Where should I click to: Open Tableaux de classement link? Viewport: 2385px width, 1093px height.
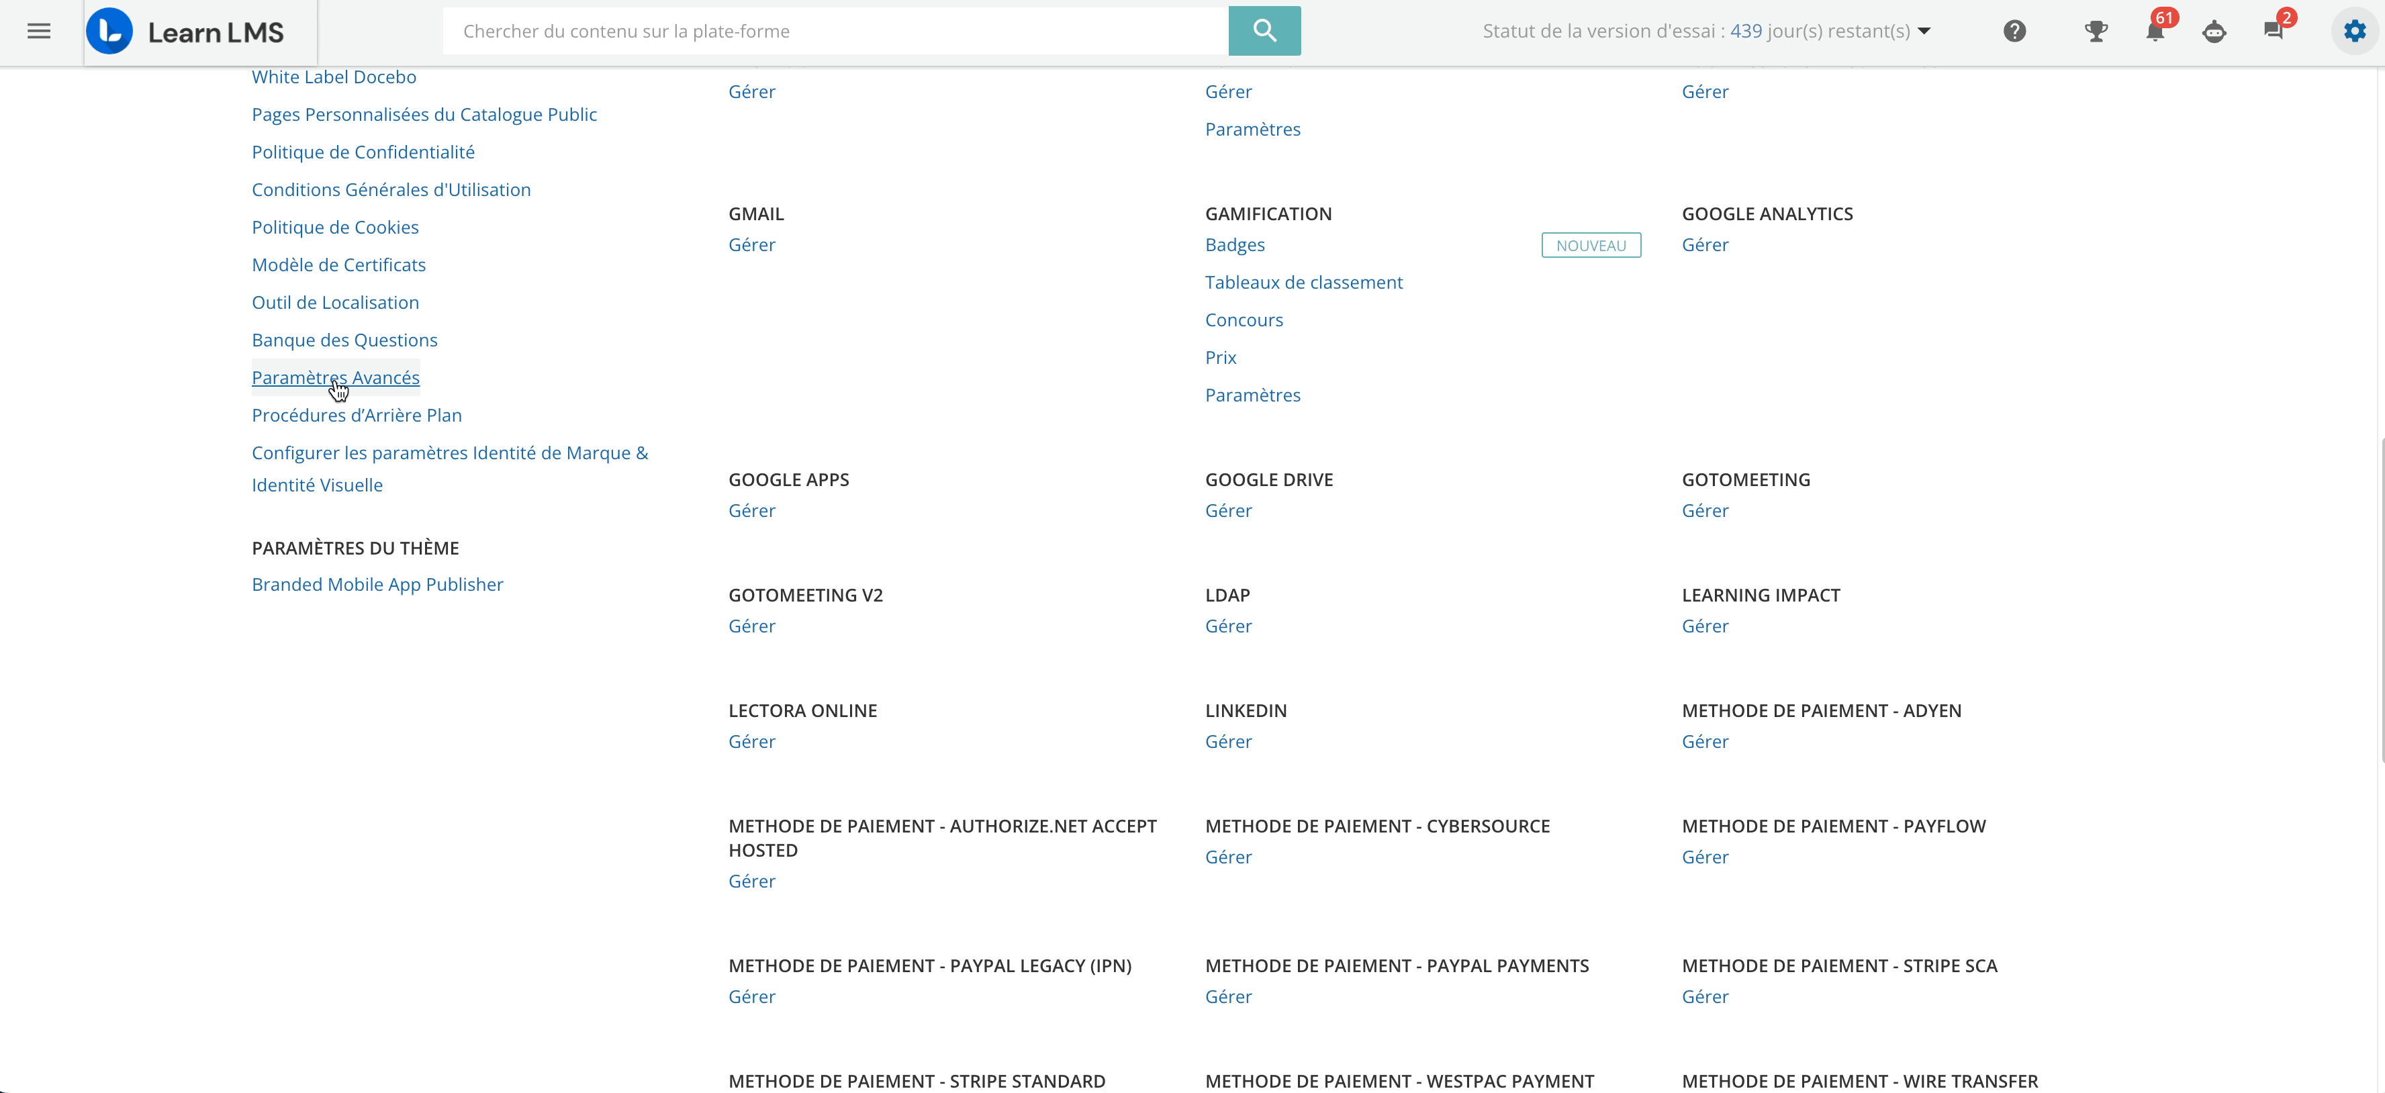1303,282
